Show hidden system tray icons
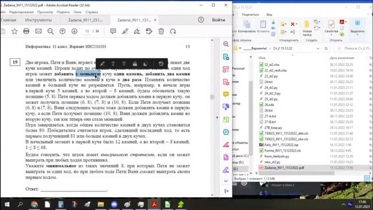373x210 pixels. tap(343, 204)
